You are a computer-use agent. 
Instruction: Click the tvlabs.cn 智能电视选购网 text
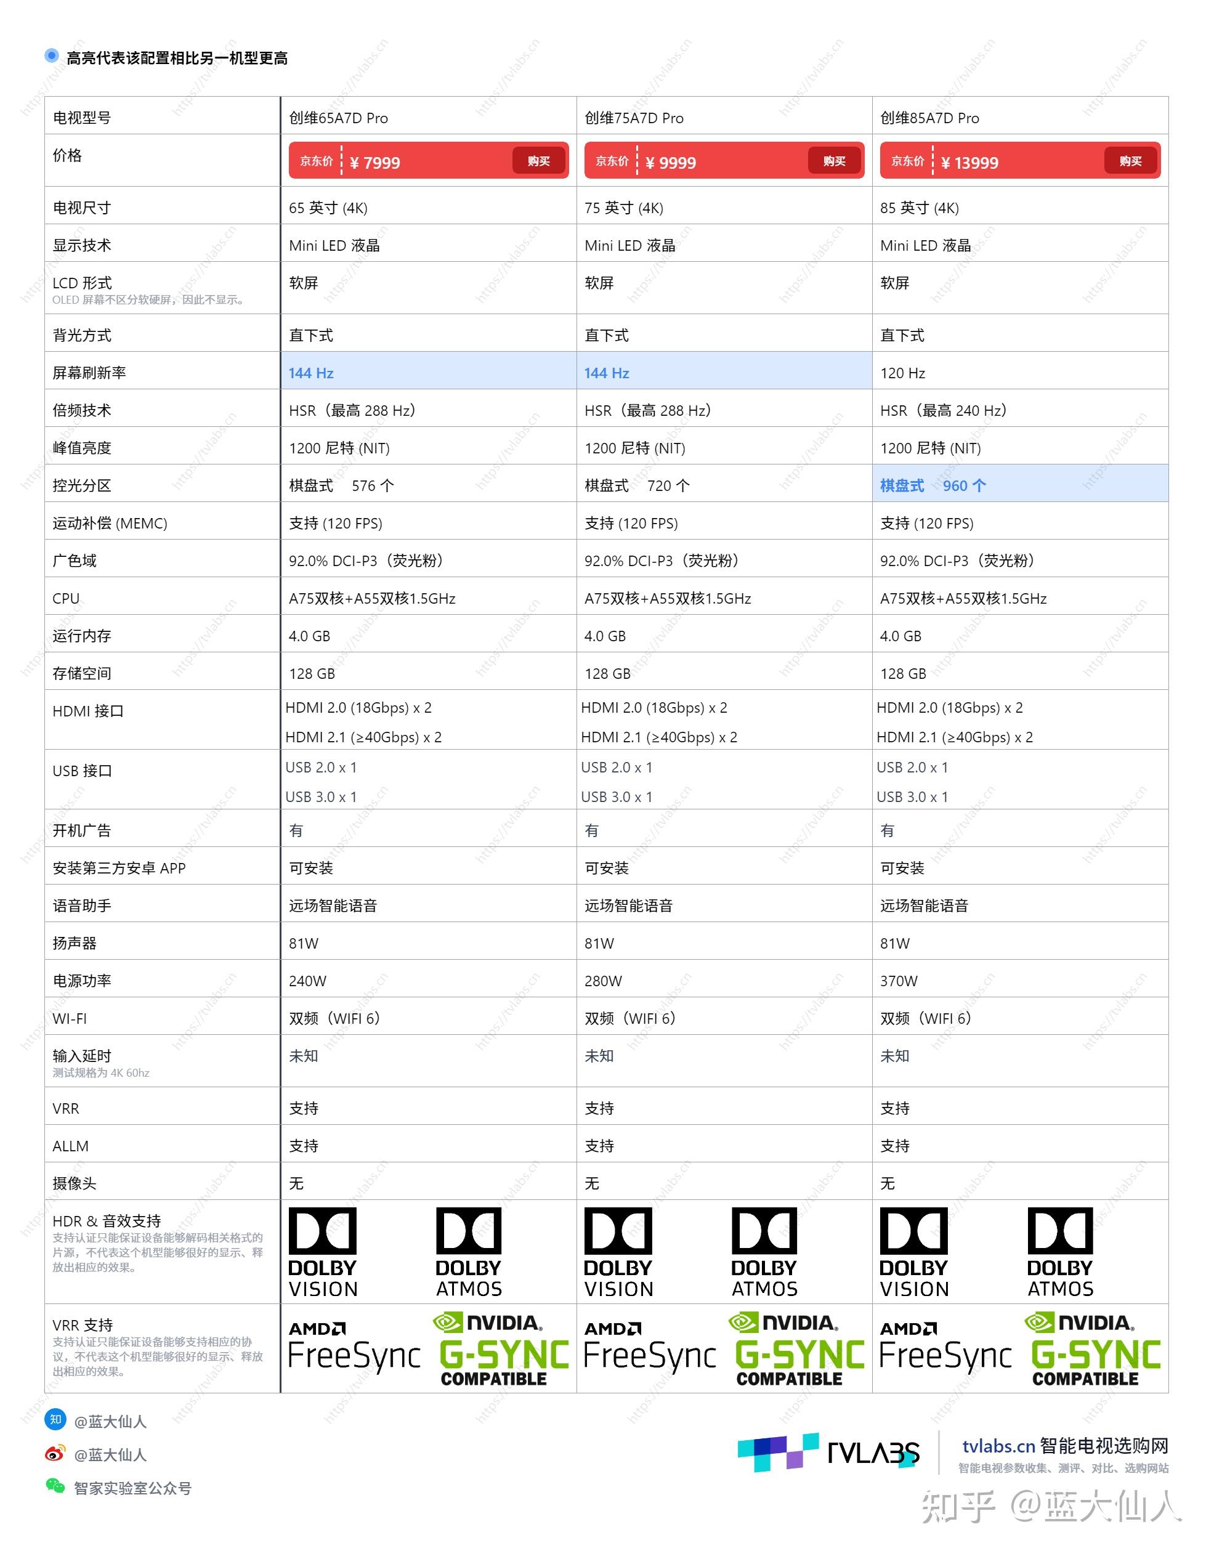point(1065,1446)
